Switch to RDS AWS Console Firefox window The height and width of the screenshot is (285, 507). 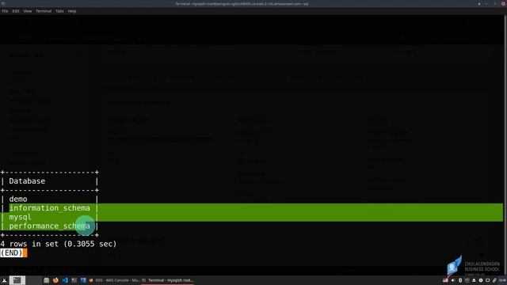(x=114, y=280)
